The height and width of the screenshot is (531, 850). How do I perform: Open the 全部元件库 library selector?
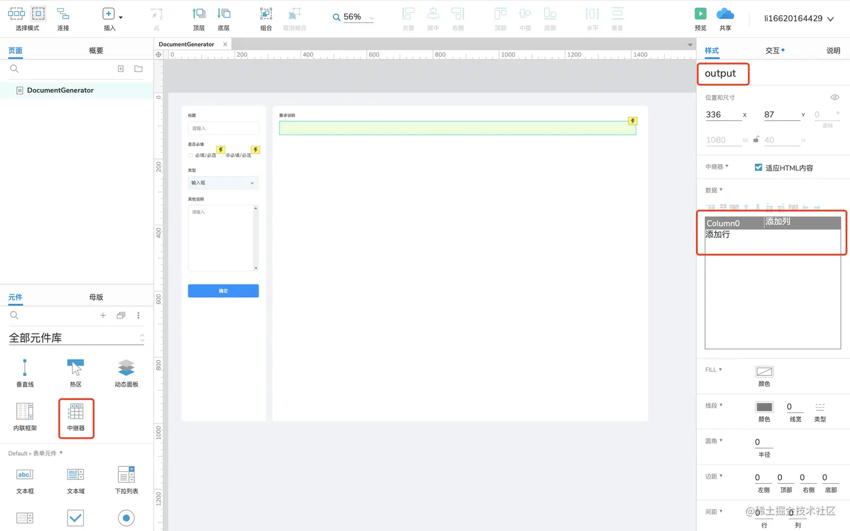coord(76,338)
